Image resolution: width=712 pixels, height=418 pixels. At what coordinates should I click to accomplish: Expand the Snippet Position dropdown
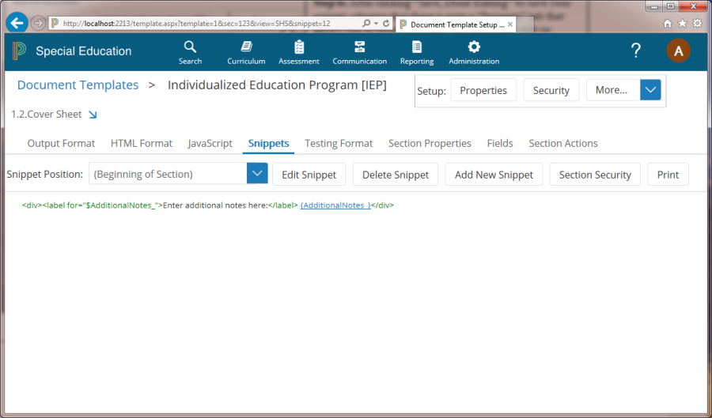pos(257,175)
